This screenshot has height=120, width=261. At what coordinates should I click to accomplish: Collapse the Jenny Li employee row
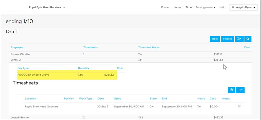(x=130, y=60)
